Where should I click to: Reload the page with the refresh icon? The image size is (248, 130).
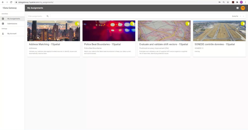11,2
